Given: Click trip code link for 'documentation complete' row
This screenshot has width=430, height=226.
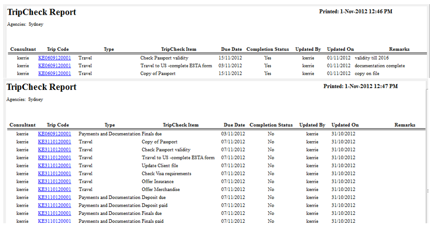Looking at the screenshot, I should [55, 66].
